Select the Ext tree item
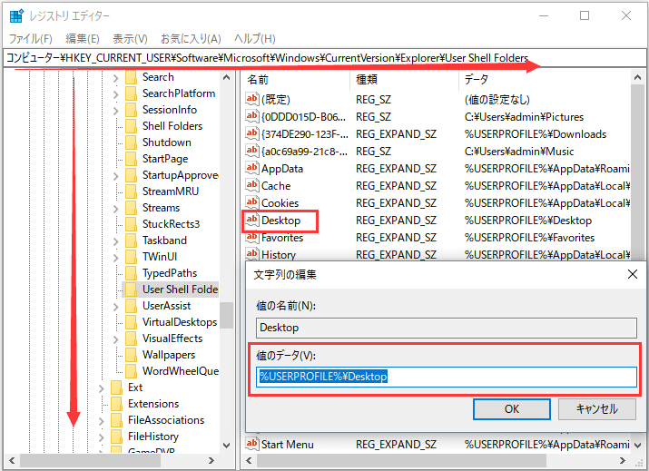The width and height of the screenshot is (649, 471). coord(135,388)
